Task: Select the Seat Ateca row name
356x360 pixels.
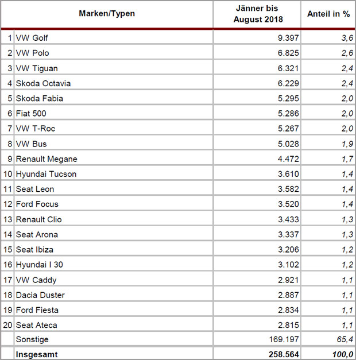Action: [x=36, y=325]
